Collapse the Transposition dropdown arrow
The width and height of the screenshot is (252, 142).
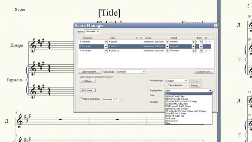(210, 91)
